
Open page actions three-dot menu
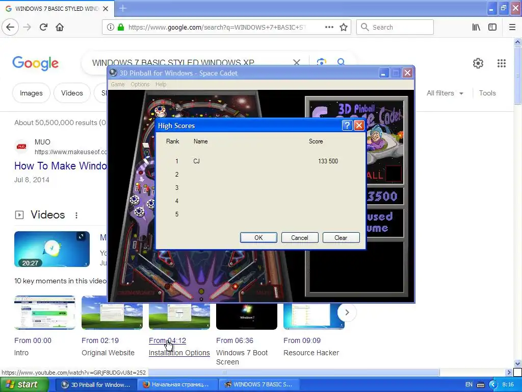pos(329,27)
